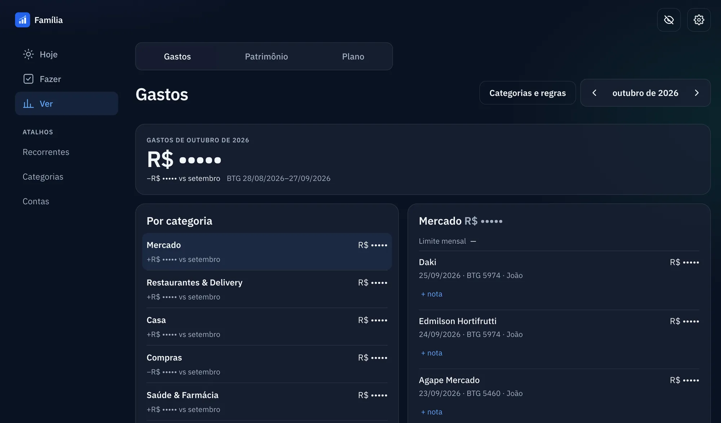721x423 pixels.
Task: Add a note to the Daki transaction
Action: coord(432,294)
